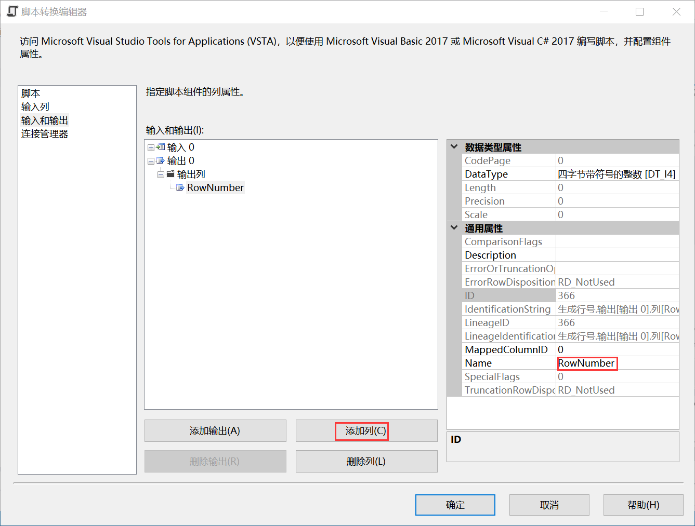
Task: Click the script editor title bar icon
Action: [12, 11]
